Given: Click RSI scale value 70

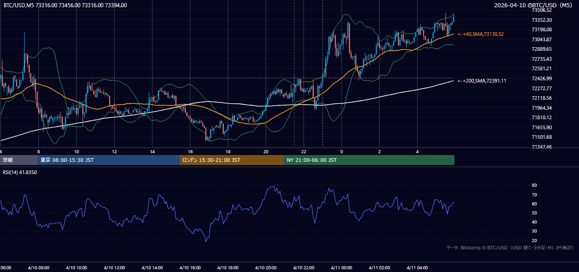Looking at the screenshot, I should 534,194.
